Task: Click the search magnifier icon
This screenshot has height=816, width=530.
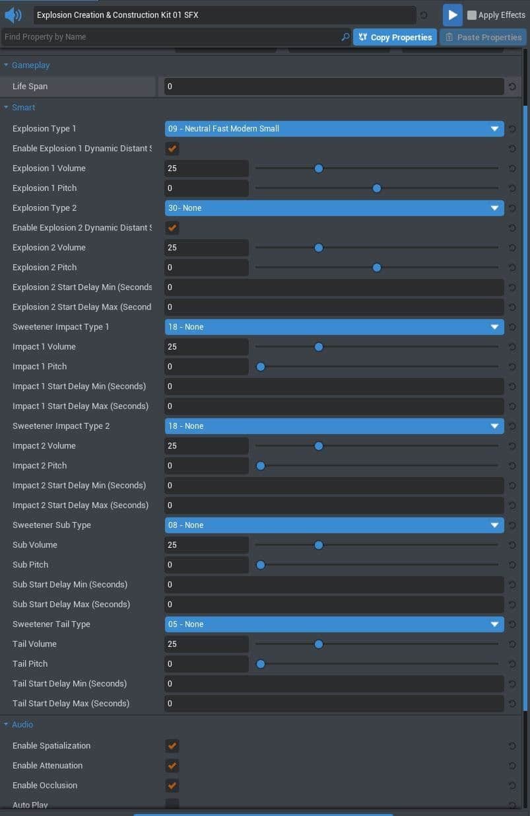Action: (345, 37)
